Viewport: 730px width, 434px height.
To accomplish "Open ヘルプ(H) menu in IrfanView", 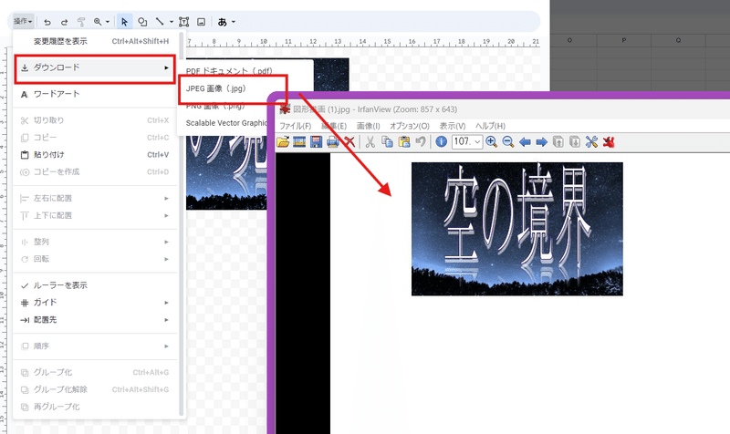I will pyautogui.click(x=490, y=126).
